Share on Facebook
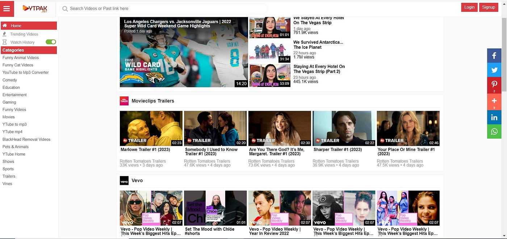Viewport: 507px width, 239px height. click(494, 56)
